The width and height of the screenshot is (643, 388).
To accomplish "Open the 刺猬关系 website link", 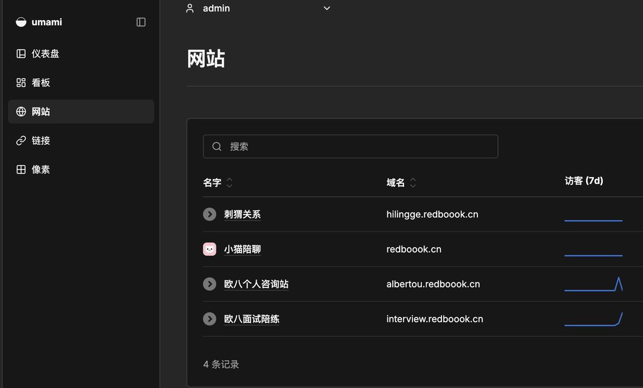I will pos(242,215).
